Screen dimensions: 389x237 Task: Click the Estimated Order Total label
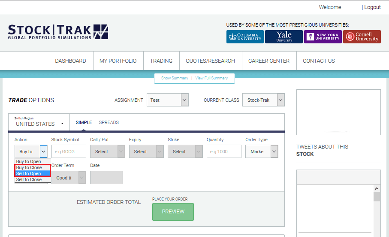coord(109,202)
